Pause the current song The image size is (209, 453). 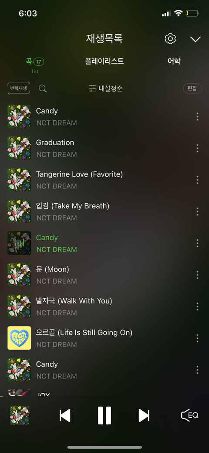(104, 416)
